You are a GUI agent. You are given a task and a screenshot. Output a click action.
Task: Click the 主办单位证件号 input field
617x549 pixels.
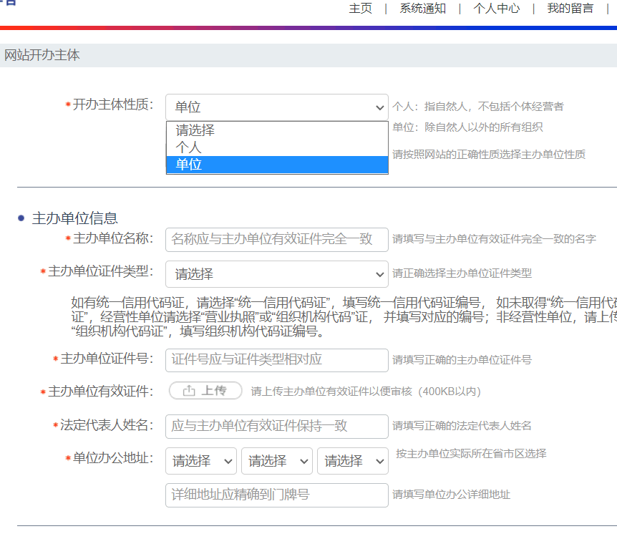[276, 360]
